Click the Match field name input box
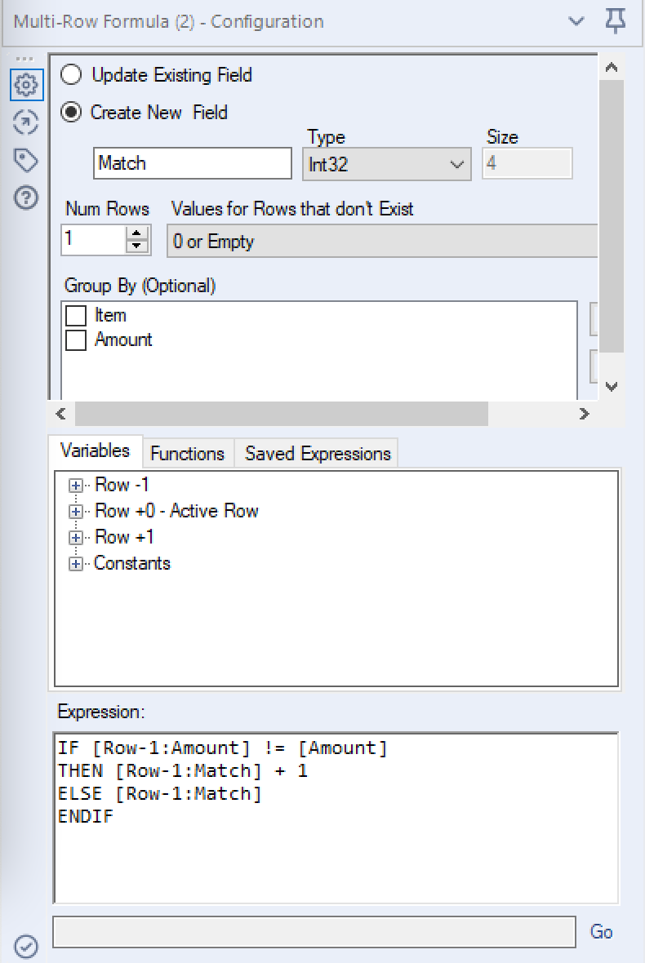The image size is (645, 963). pyautogui.click(x=192, y=163)
